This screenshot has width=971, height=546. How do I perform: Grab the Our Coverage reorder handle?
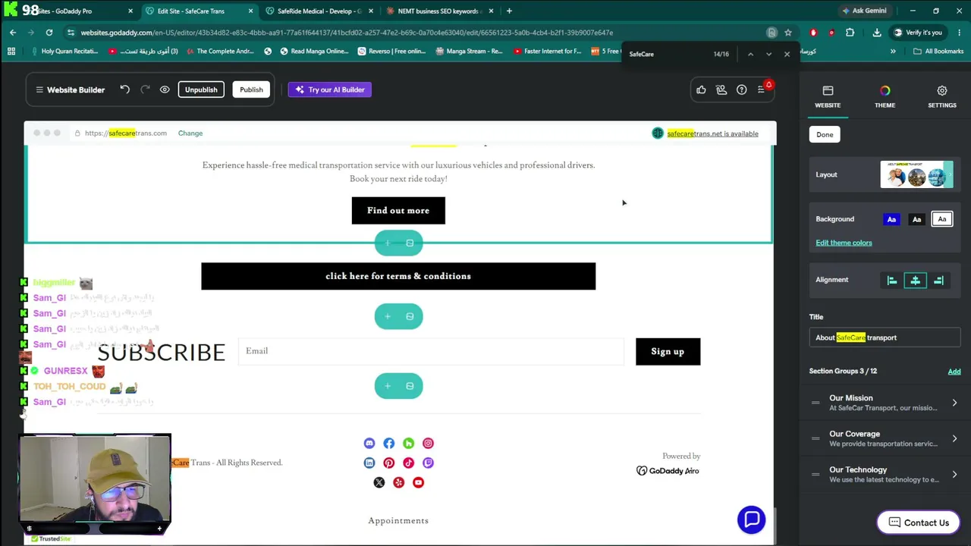click(815, 438)
